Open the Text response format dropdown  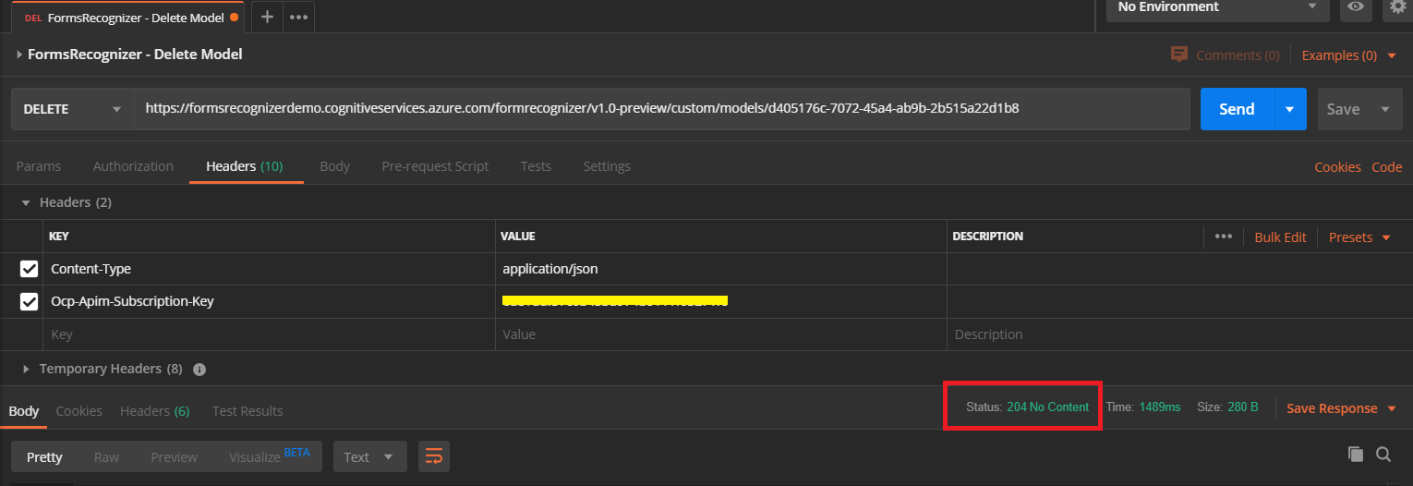pyautogui.click(x=369, y=456)
